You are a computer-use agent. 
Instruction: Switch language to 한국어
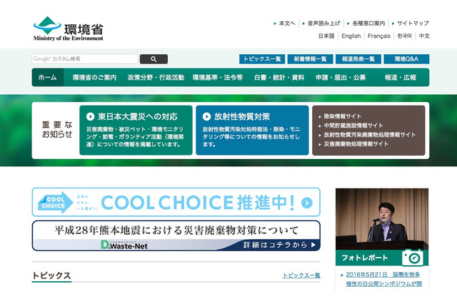[x=405, y=36]
